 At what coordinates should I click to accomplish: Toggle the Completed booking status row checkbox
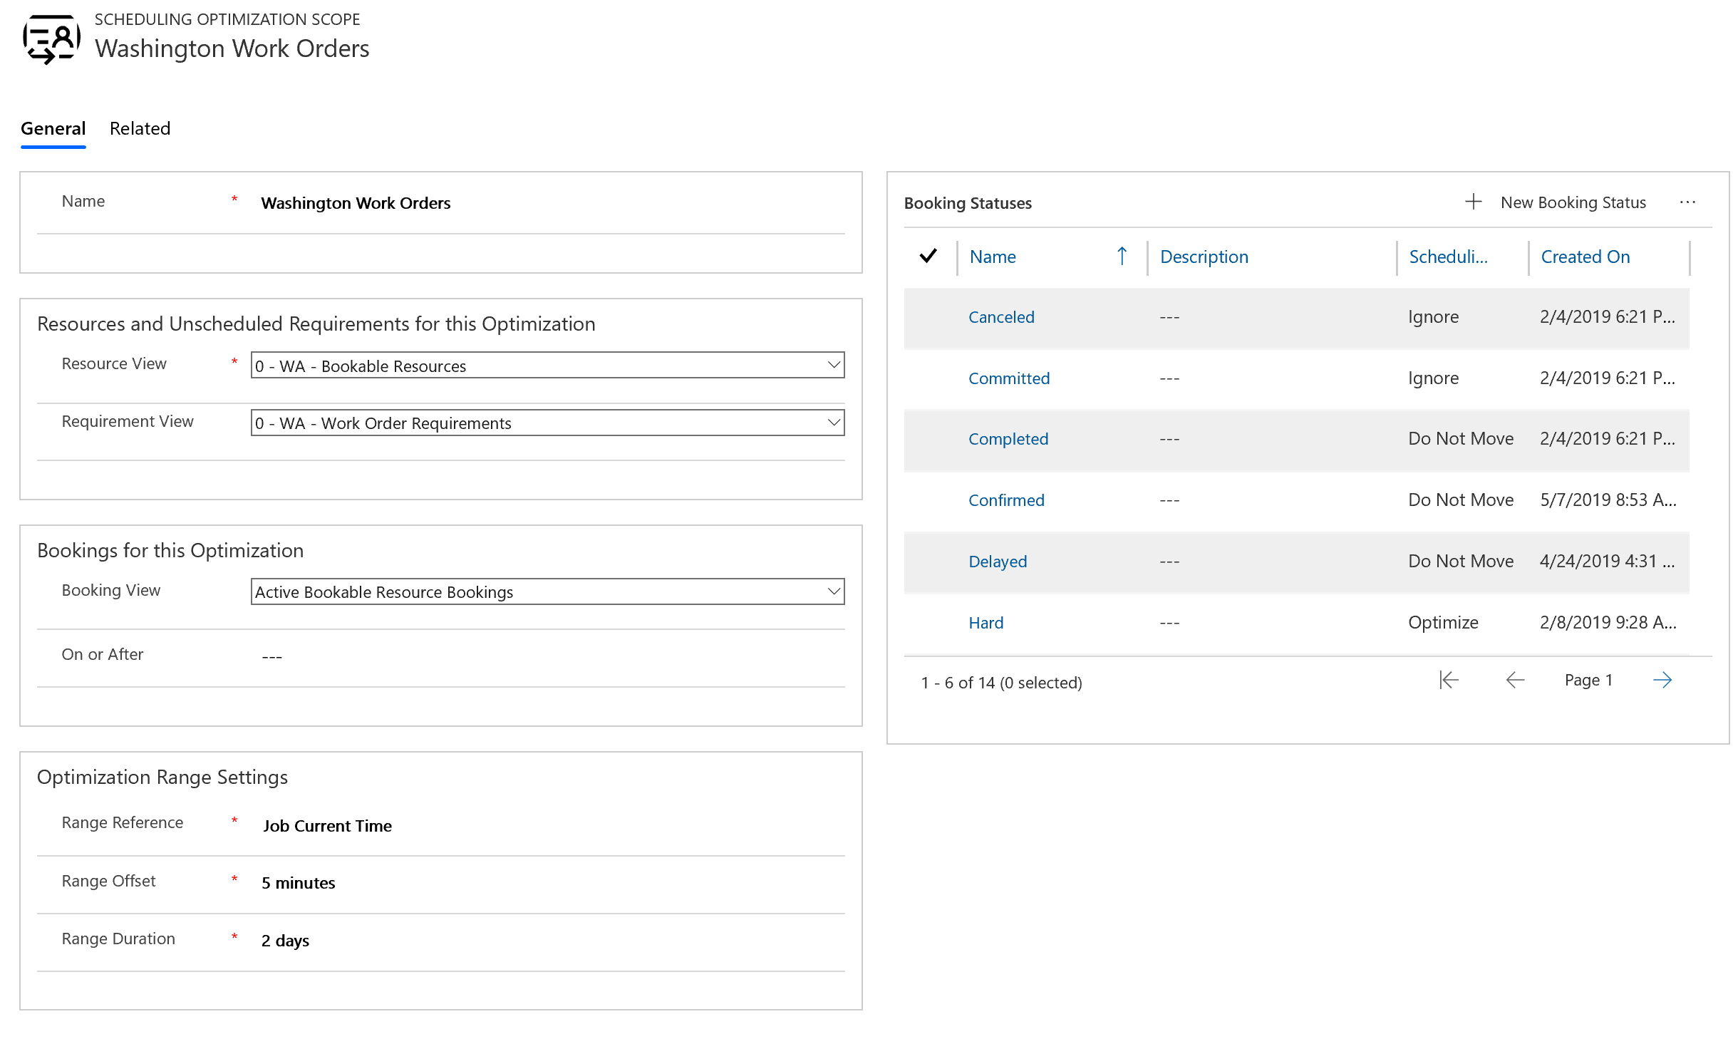pyautogui.click(x=930, y=438)
